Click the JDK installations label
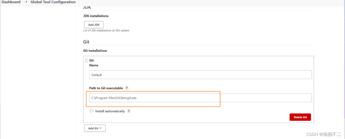The height and width of the screenshot is (139, 345). 96,16
